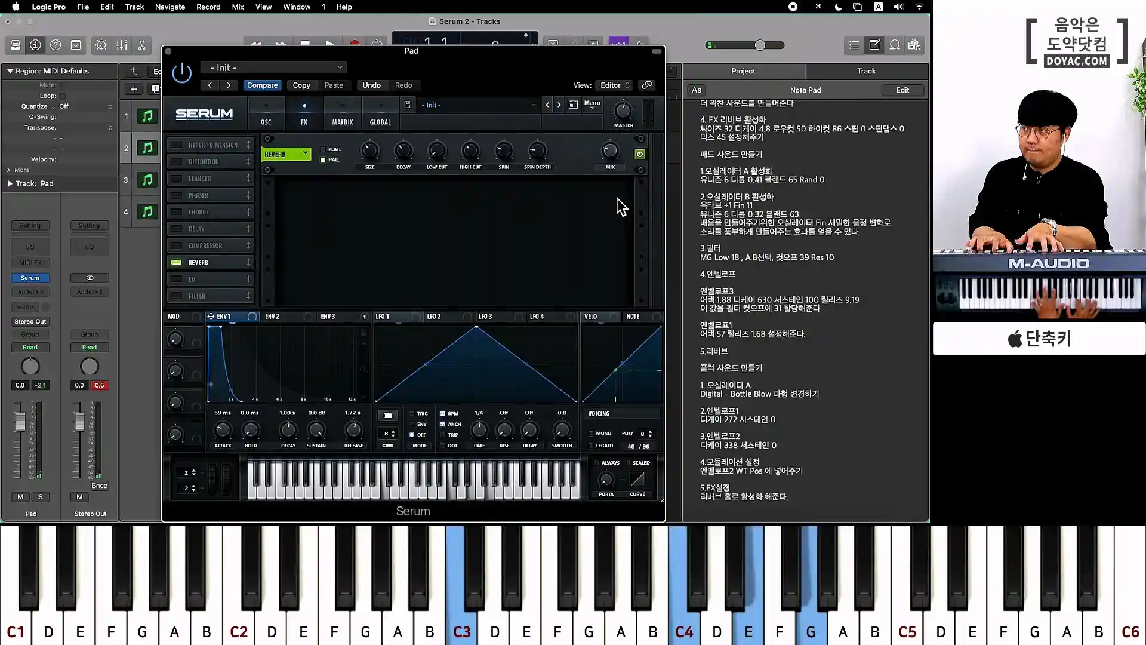The image size is (1146, 645).
Task: Open the Mixer sliders icon
Action: pos(122,45)
